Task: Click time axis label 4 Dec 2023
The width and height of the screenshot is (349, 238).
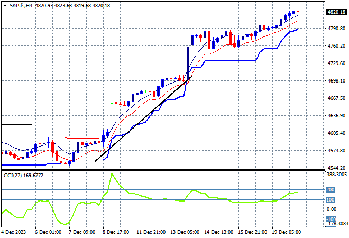Action: 14,232
